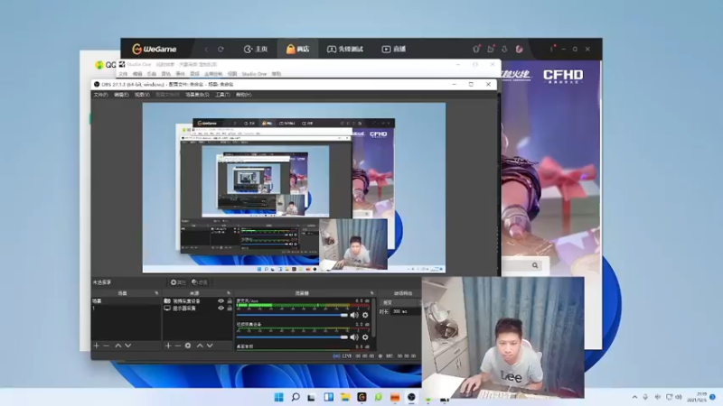Open Studio One 文件 menu
723x406 pixels.
point(123,74)
